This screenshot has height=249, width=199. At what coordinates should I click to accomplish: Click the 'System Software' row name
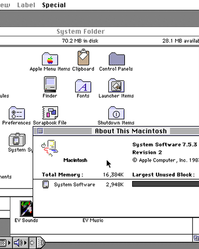click(x=75, y=185)
